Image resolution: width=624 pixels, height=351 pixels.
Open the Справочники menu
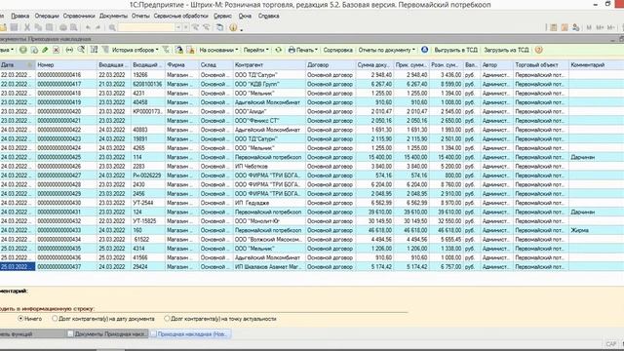pyautogui.click(x=79, y=16)
